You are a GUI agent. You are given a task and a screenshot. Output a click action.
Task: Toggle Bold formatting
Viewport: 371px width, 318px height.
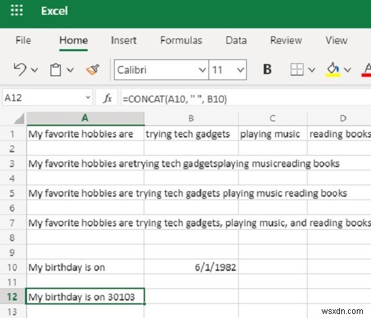(267, 69)
